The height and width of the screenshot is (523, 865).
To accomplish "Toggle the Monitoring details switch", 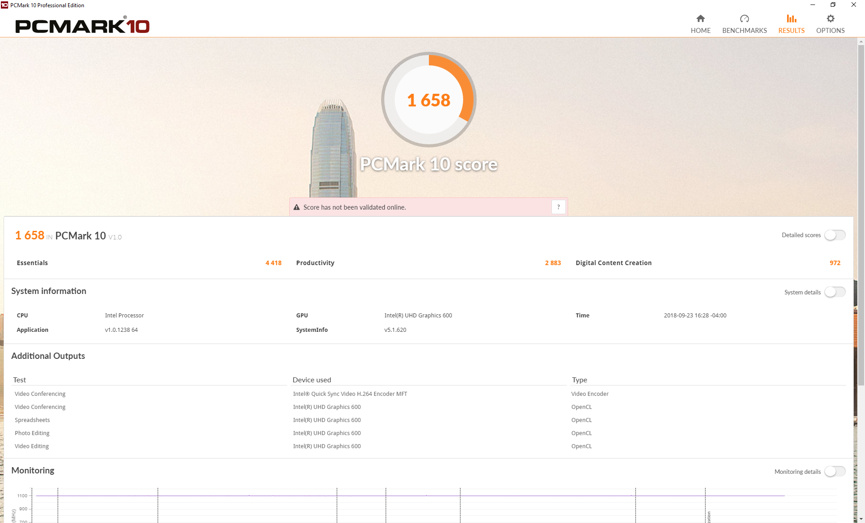I will click(x=835, y=472).
